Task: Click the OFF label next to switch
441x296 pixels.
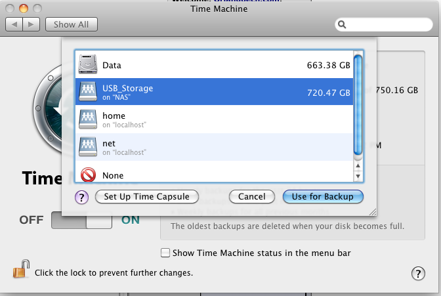Action: (31, 220)
